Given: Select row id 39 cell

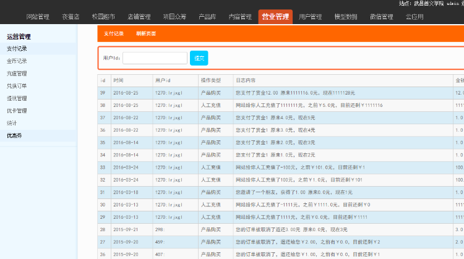Looking at the screenshot, I should coord(103,93).
